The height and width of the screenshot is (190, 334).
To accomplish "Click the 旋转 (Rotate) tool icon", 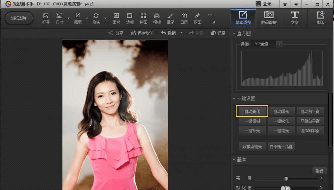I will (96, 18).
